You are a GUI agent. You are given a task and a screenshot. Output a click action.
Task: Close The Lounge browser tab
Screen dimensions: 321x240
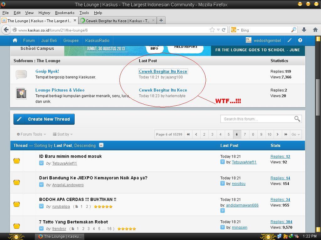[x=75, y=20]
